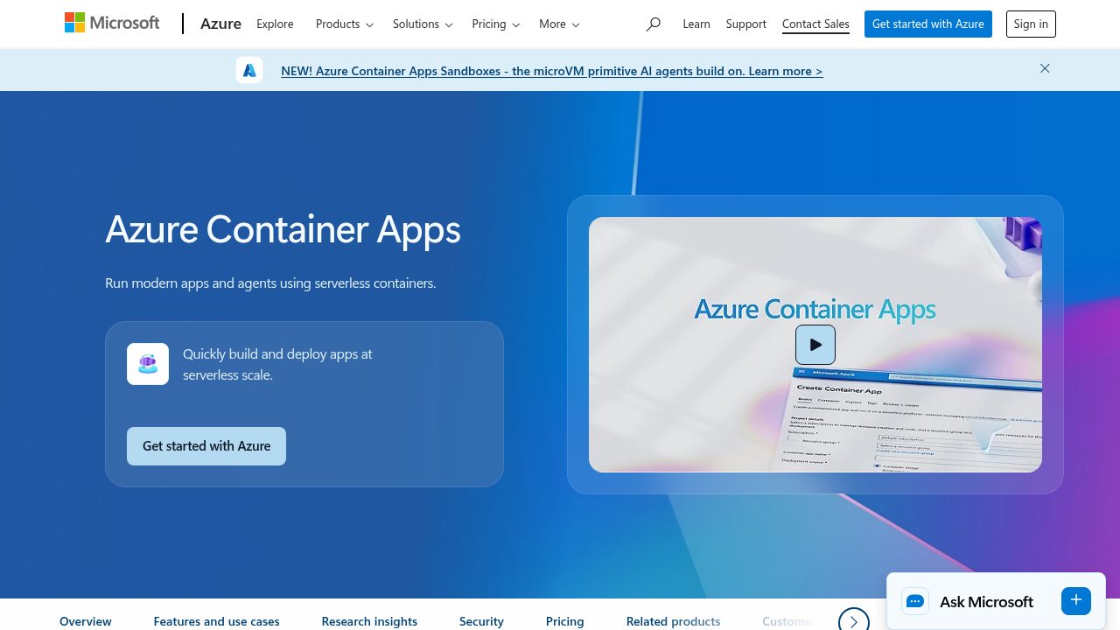Screen dimensions: 1120x630
Task: Click the next arrow in section navigation
Action: 853,621
